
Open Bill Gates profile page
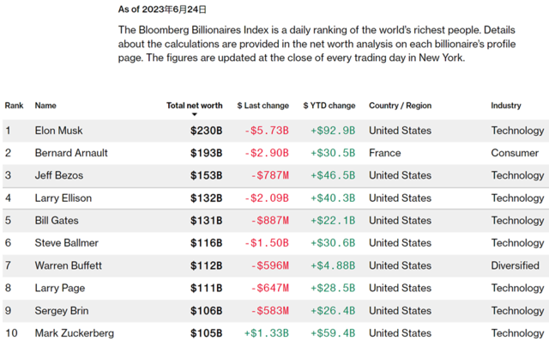pyautogui.click(x=57, y=221)
